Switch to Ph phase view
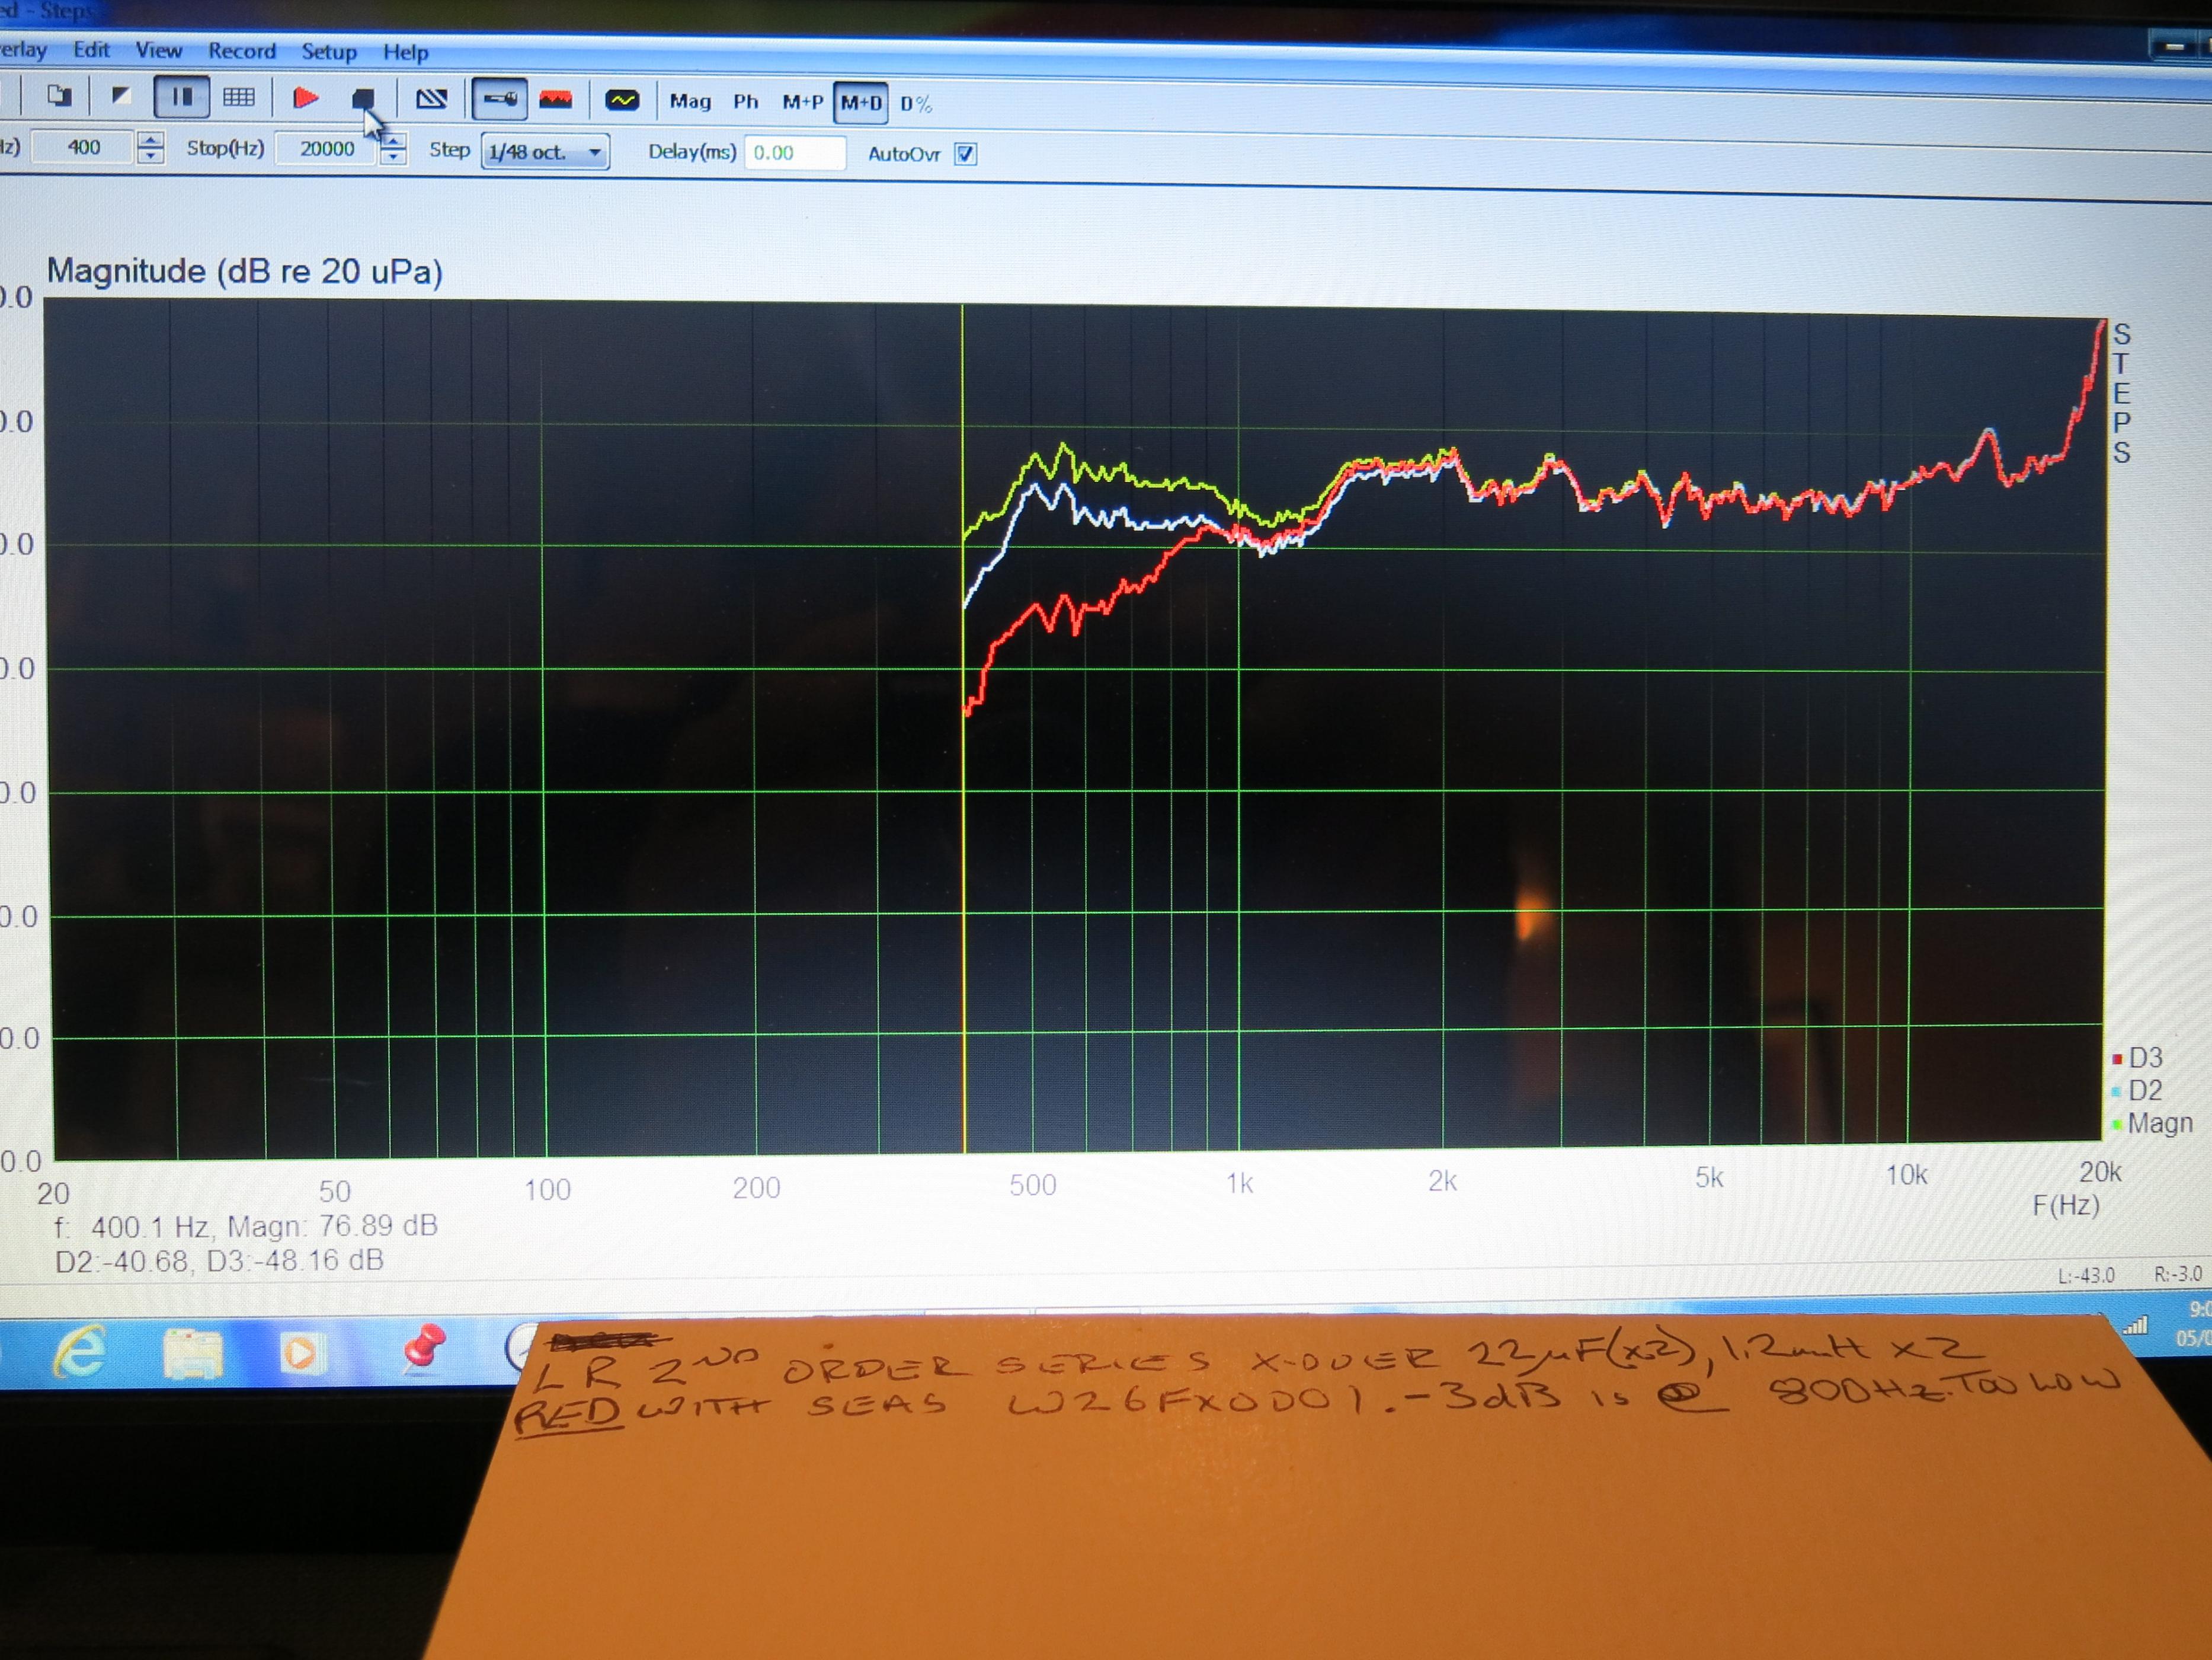Screen dimensions: 2212x1660 click(746, 101)
